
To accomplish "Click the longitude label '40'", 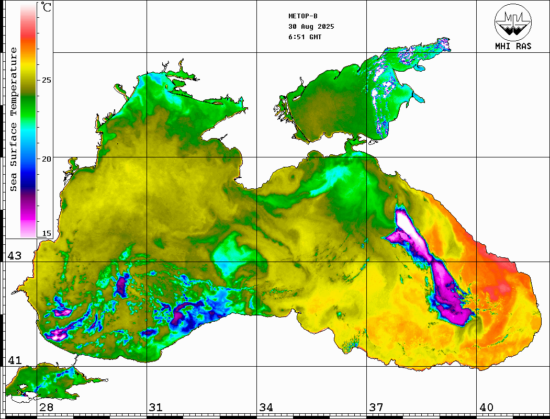I will (486, 407).
